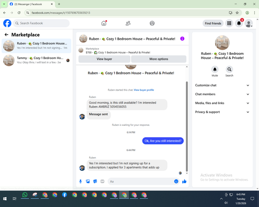
Task: Click the large profile thumbnail in the right panel
Action: coord(222,42)
